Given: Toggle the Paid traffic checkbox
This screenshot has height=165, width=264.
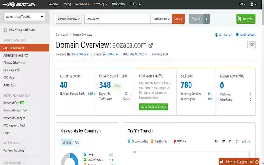Looking at the screenshot, I should point(152,141).
